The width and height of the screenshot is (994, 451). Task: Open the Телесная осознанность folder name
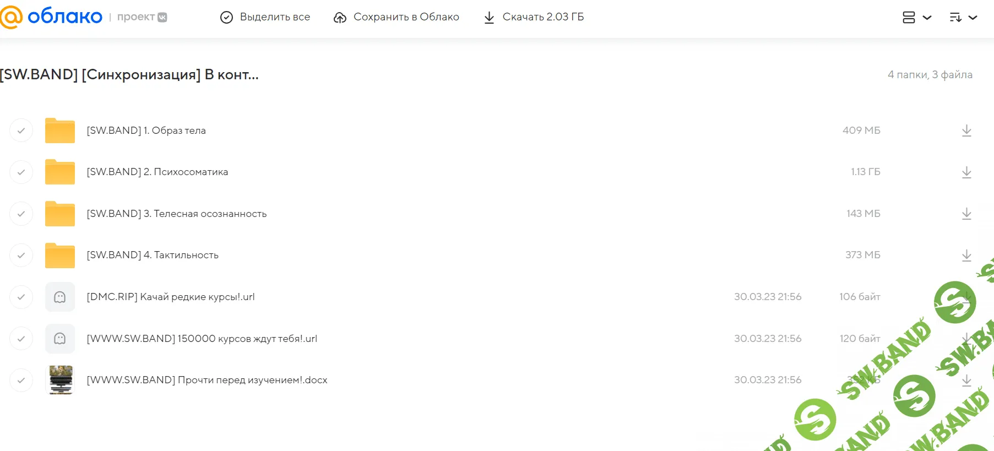pyautogui.click(x=176, y=214)
